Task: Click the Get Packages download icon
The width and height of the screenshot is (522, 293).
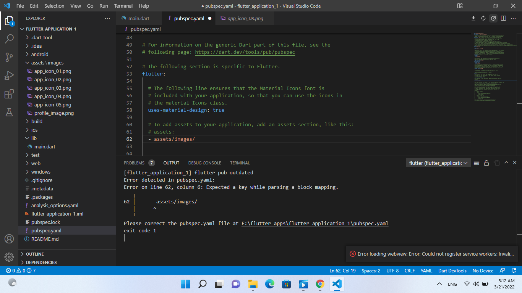Action: coord(473,18)
